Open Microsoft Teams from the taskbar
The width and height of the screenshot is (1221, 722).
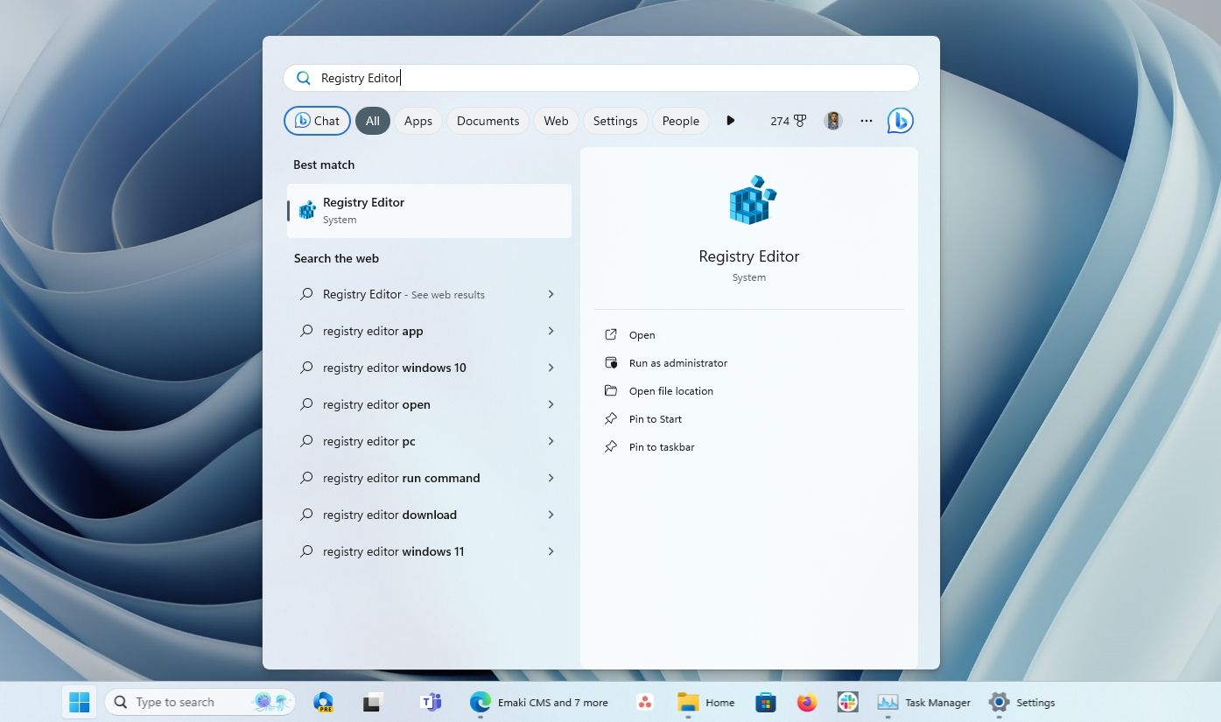point(430,702)
